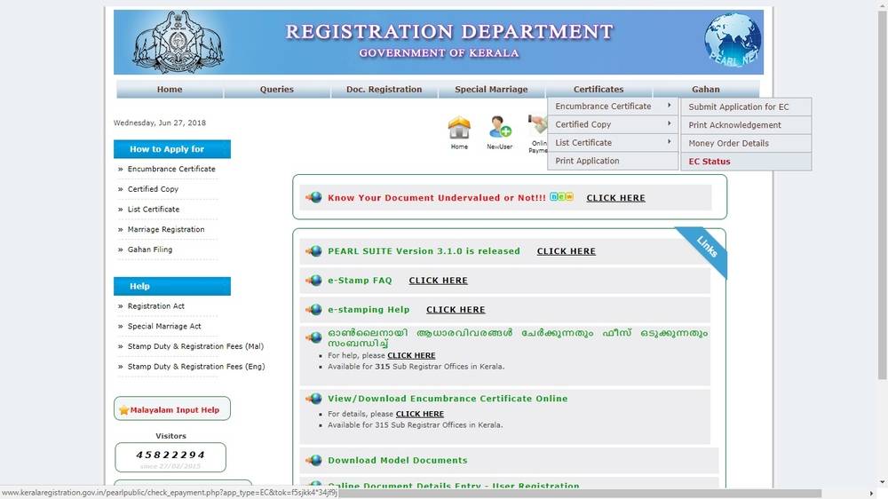Click CLICK HERE for PEARL SUITE release
This screenshot has width=888, height=499.
[567, 251]
